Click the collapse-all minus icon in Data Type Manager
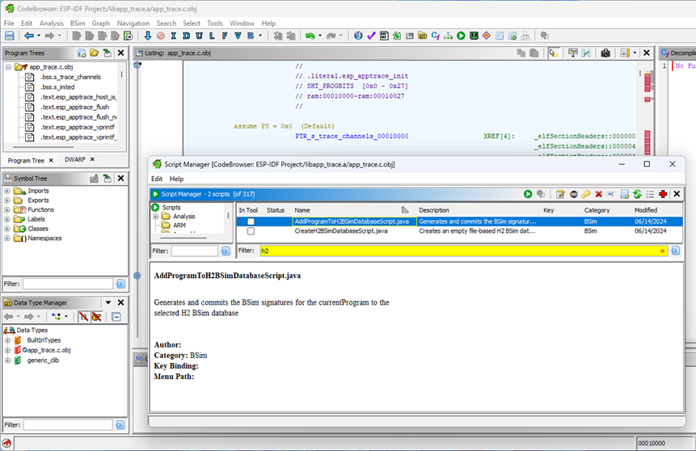The width and height of the screenshot is (696, 451). pyautogui.click(x=116, y=317)
